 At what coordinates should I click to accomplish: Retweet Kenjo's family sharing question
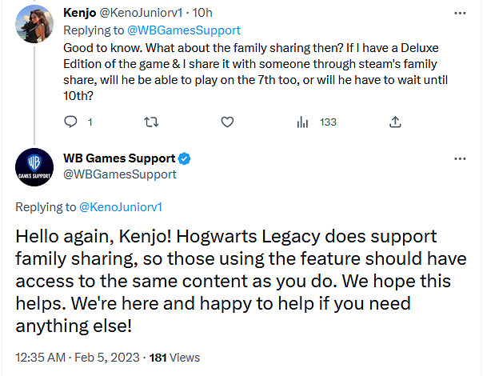(x=150, y=122)
